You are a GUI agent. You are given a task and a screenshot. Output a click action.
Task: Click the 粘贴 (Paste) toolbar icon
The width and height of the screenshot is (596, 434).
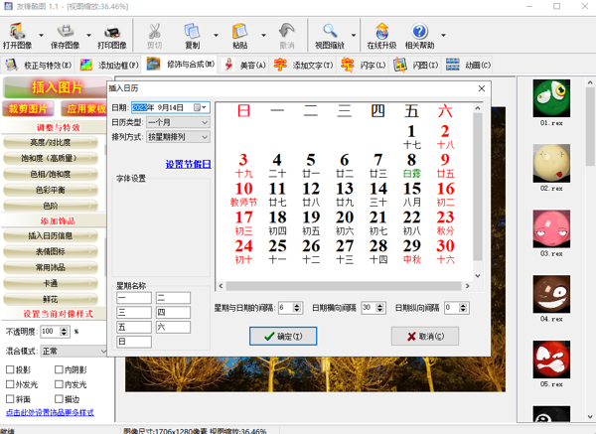[x=239, y=34]
